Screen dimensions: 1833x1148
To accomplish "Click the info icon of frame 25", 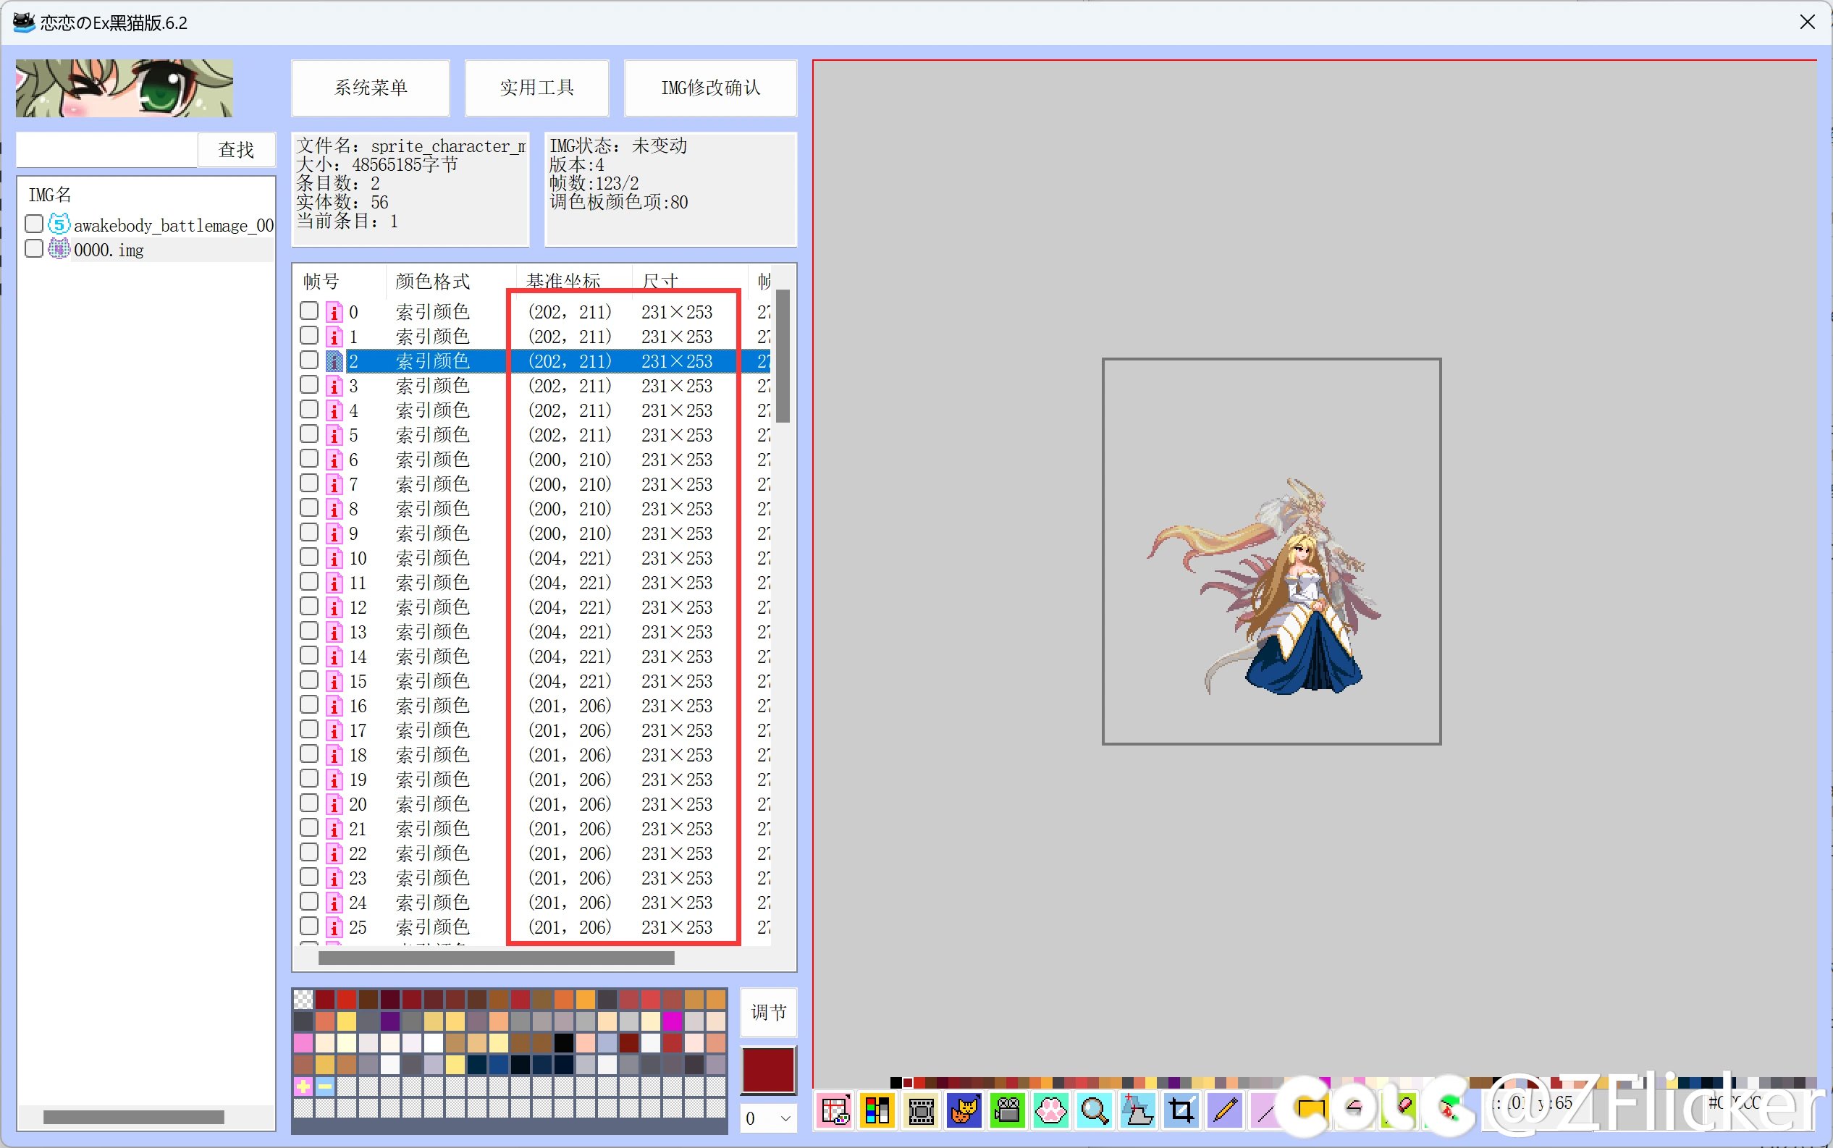I will tap(334, 927).
